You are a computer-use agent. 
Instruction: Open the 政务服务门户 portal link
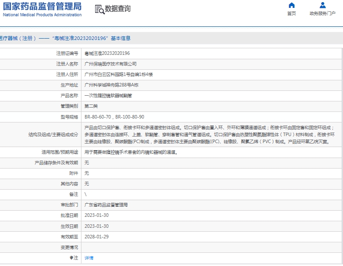click(x=322, y=14)
